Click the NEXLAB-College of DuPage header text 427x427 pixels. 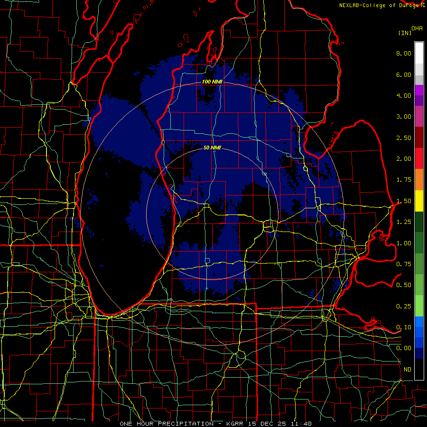pos(380,5)
